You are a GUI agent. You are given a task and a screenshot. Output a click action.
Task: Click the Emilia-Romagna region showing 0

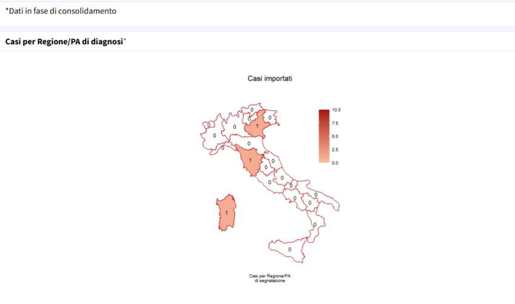click(x=249, y=144)
